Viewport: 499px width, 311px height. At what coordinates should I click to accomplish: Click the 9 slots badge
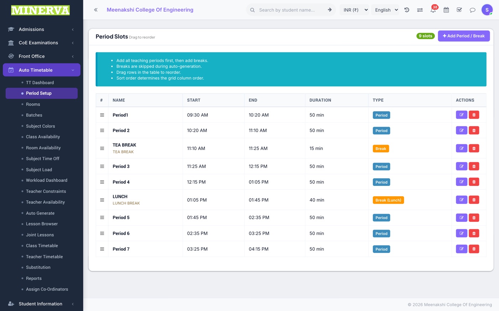click(426, 36)
